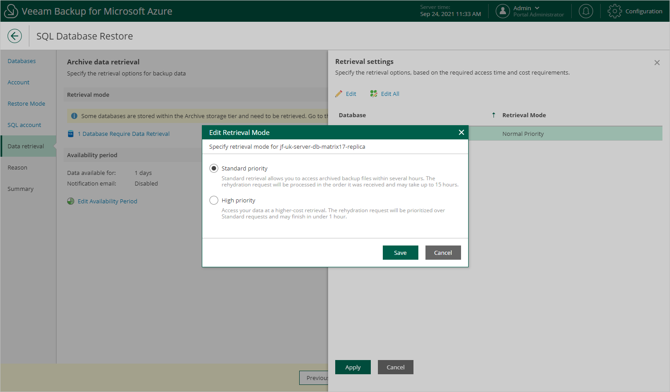The image size is (670, 392).
Task: Click the Configuration label in header
Action: (x=644, y=11)
